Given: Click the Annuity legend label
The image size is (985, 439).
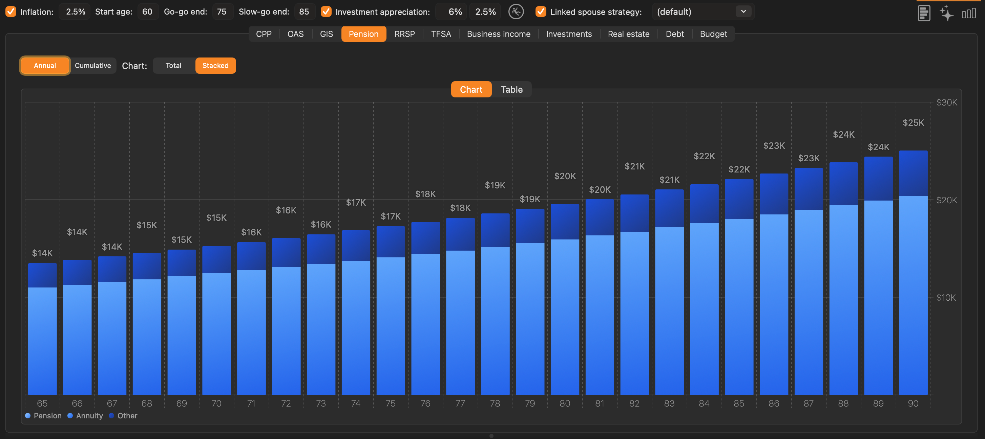Looking at the screenshot, I should 89,416.
